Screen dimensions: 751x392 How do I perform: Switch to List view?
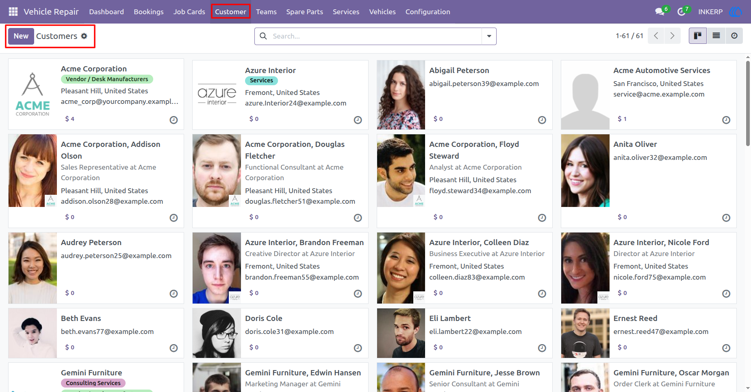pyautogui.click(x=716, y=36)
